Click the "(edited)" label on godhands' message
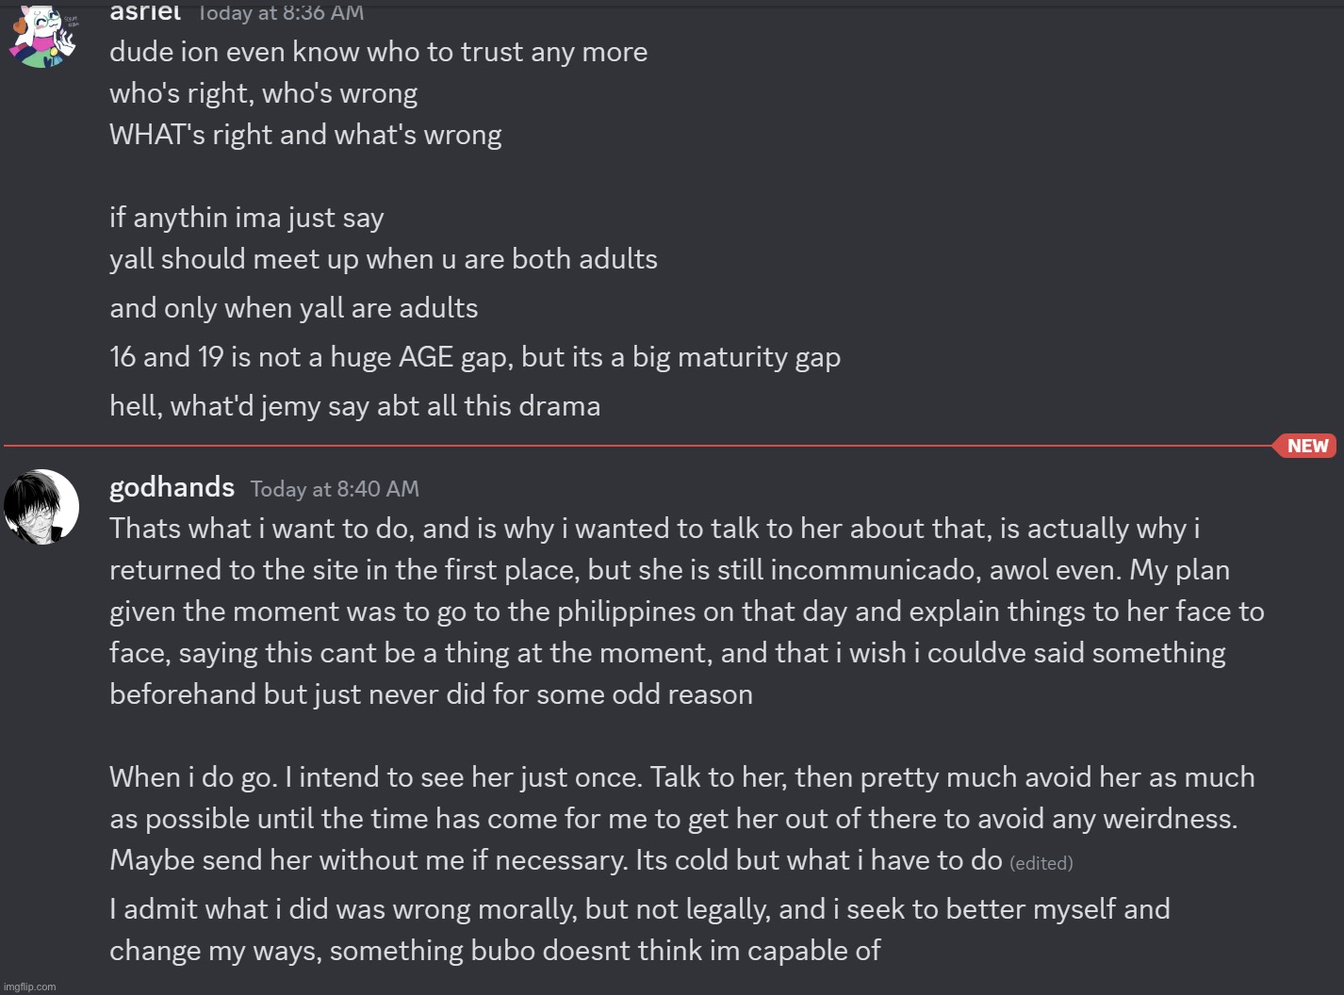The width and height of the screenshot is (1344, 995). pos(1041,863)
